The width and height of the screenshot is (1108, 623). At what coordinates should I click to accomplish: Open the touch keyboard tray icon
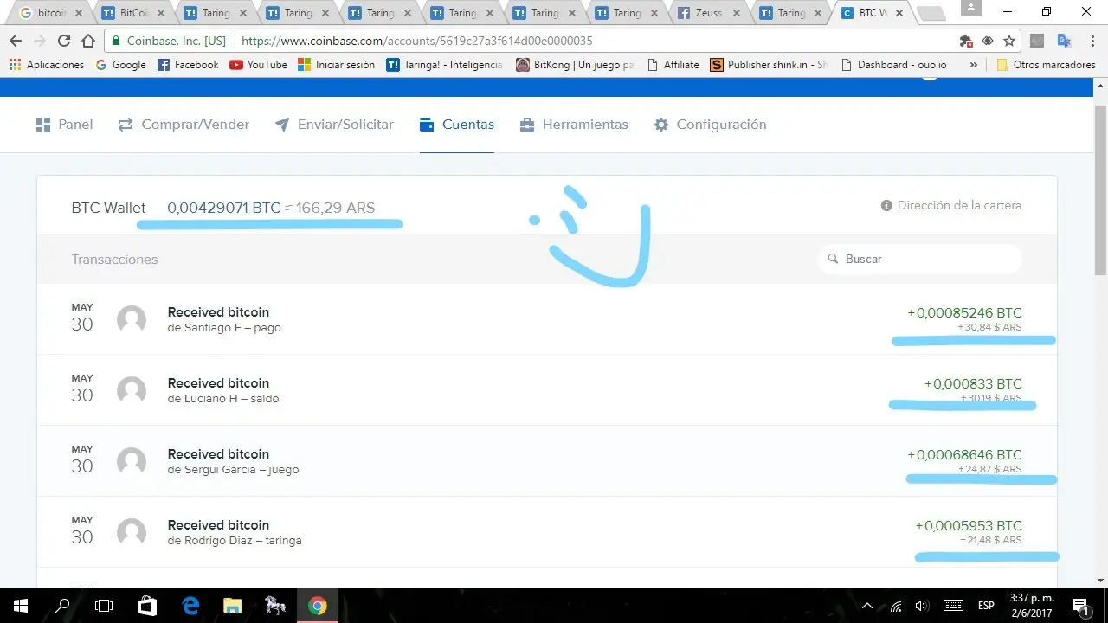click(953, 606)
